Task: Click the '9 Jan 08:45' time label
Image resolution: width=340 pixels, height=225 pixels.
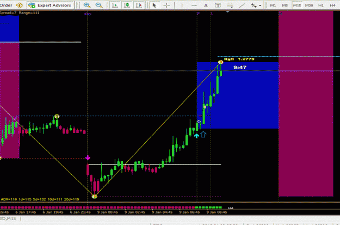Action: [217, 212]
